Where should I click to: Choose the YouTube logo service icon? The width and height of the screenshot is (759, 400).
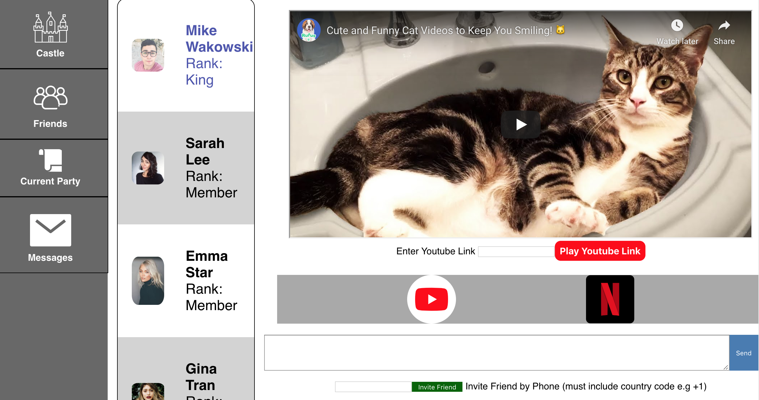431,299
